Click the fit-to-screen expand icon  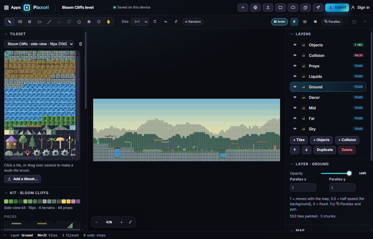point(130,222)
